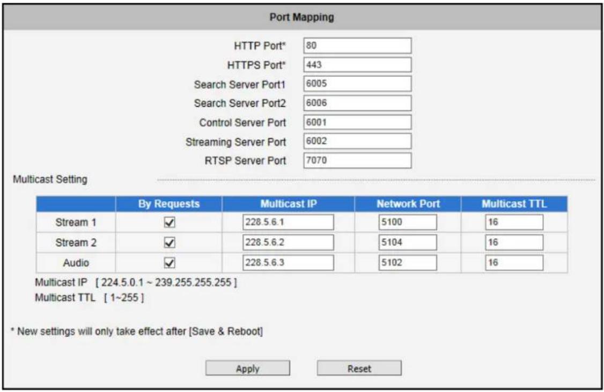
Task: Focus Audio Network Port 5102 field
Action: point(408,263)
